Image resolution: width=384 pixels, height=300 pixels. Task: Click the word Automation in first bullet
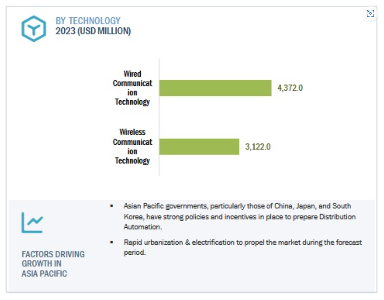141,227
